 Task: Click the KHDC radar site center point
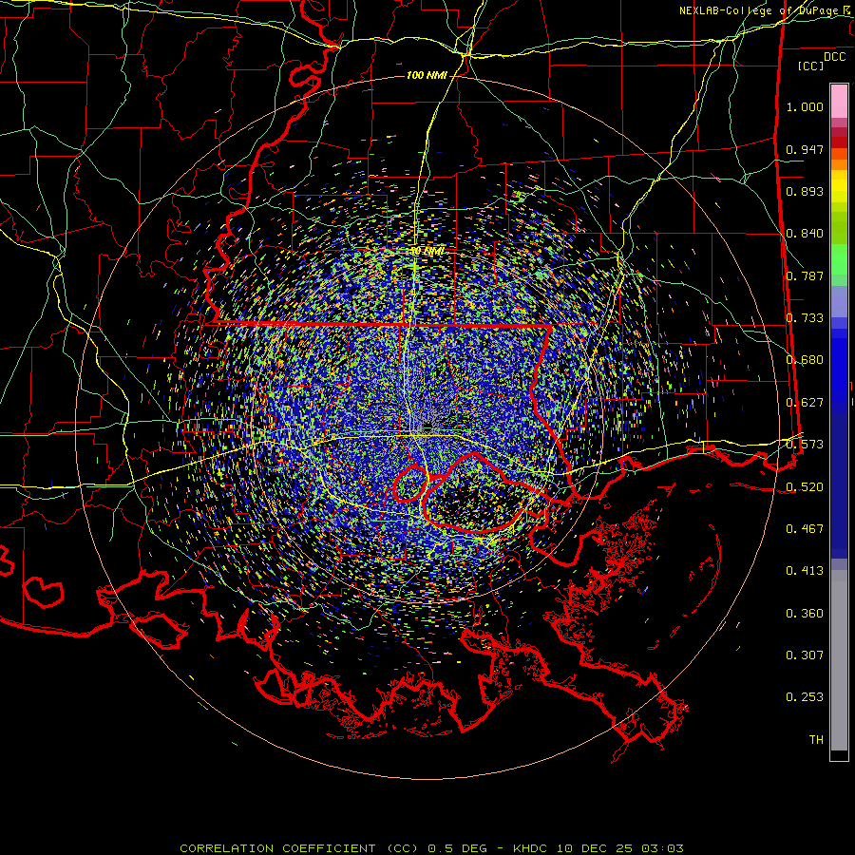427,429
